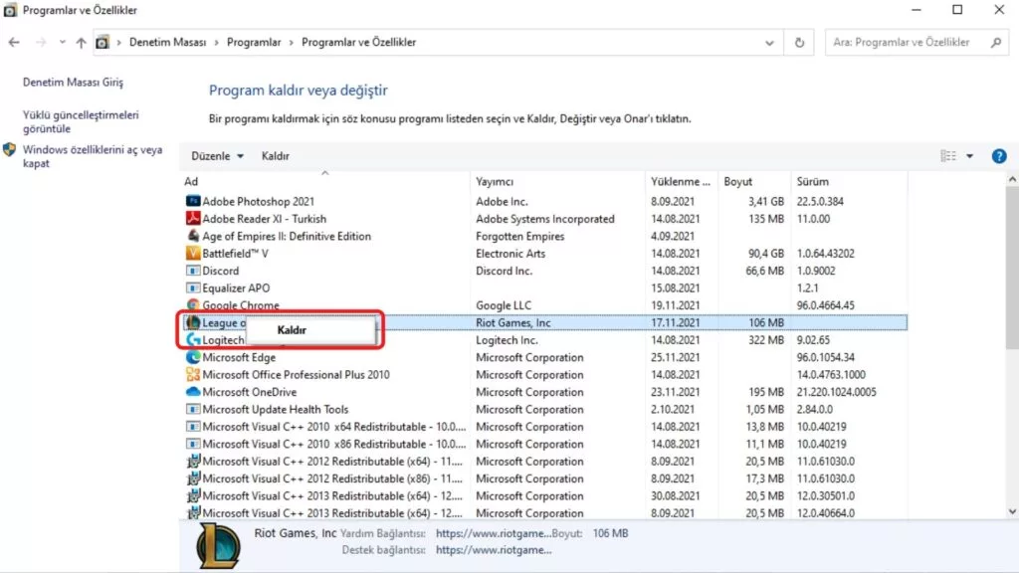1019x573 pixels.
Task: Click the Battlefield V icon
Action: (192, 254)
